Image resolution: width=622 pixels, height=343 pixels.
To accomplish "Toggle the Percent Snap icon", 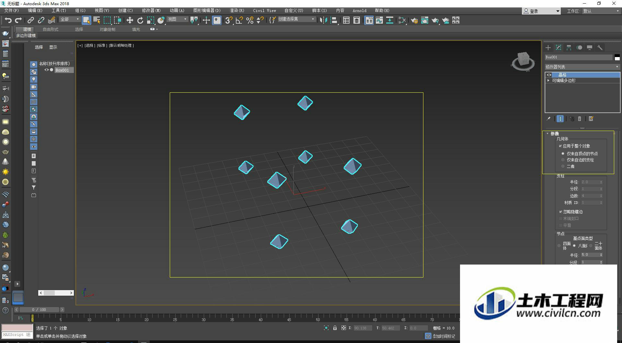I will [x=250, y=20].
